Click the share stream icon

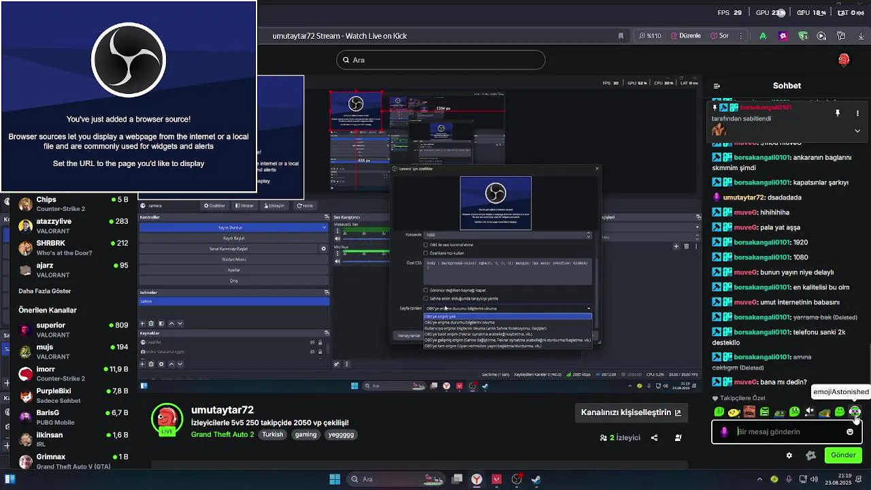pos(654,438)
